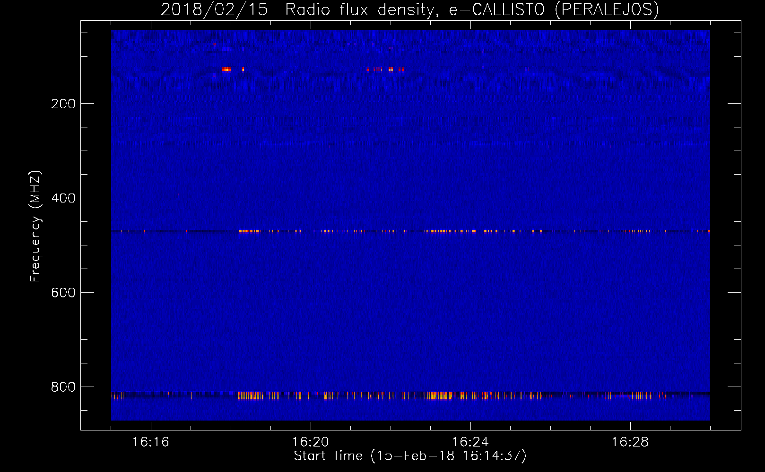765x472 pixels.
Task: Click the plot title mentioning e-CALLISTO (PERALEJOS)
Action: coord(410,10)
